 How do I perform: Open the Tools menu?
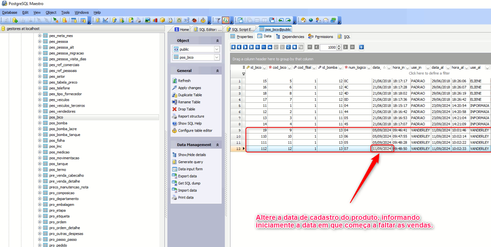click(x=65, y=12)
